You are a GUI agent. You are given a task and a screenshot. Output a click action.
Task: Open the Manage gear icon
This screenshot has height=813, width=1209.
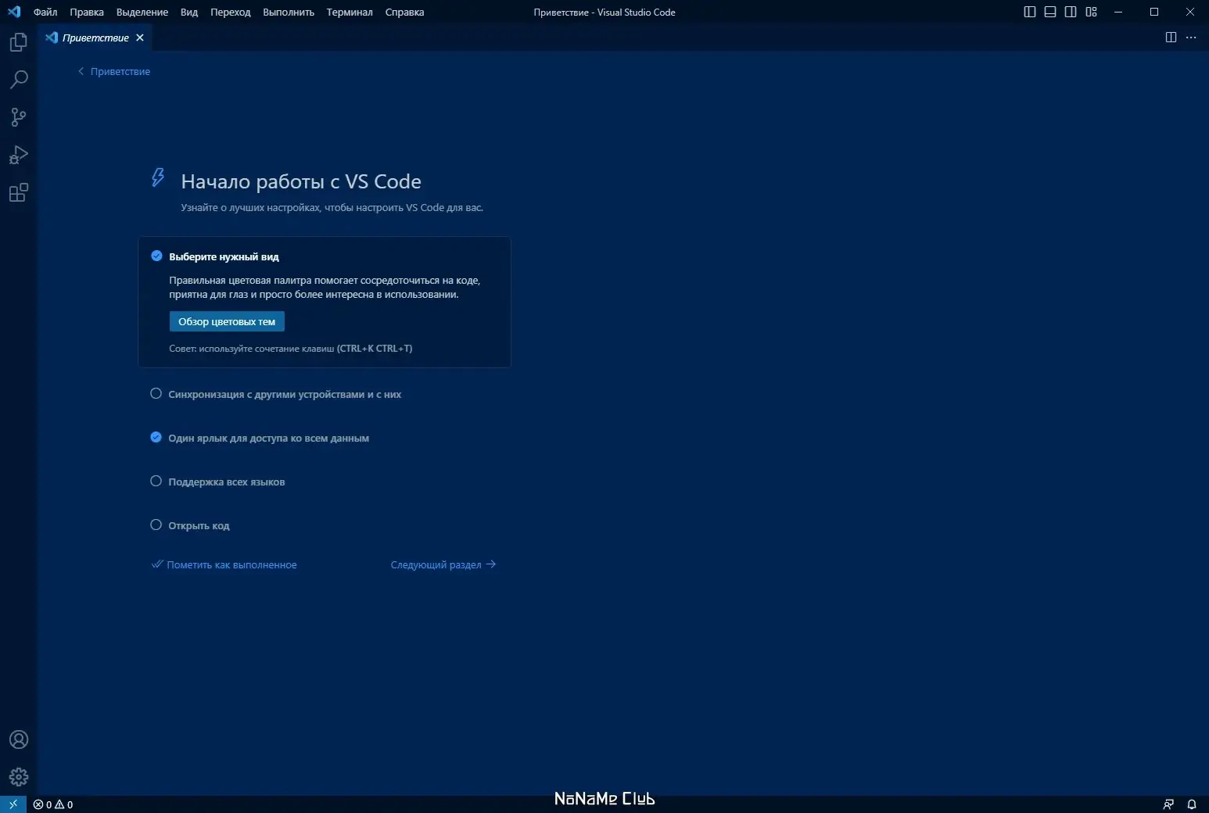[19, 777]
